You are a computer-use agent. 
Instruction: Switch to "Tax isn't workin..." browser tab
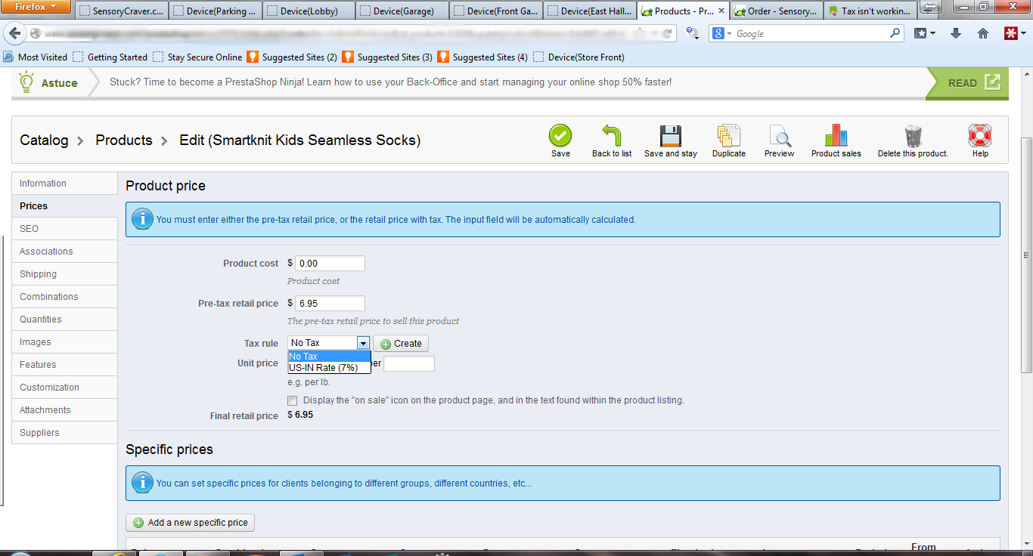(870, 11)
